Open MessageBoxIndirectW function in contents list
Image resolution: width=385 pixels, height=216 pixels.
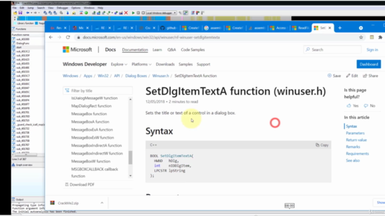97,154
